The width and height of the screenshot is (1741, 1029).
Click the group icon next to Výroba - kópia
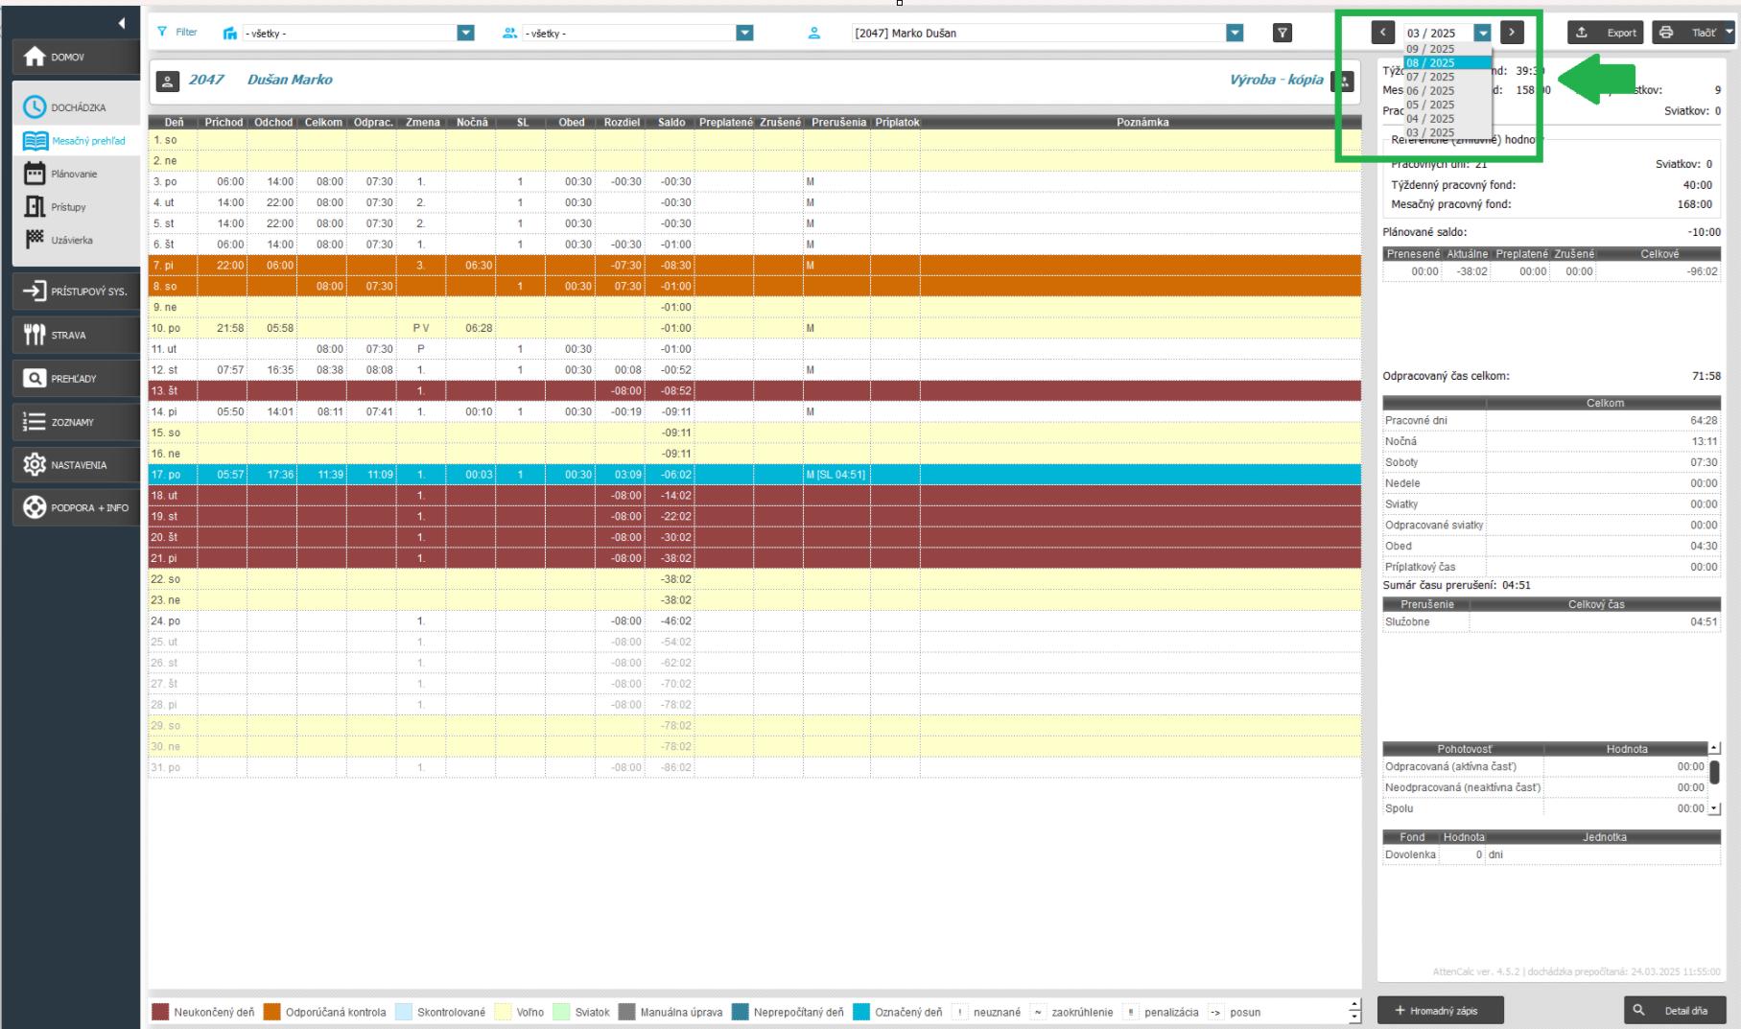click(1343, 81)
